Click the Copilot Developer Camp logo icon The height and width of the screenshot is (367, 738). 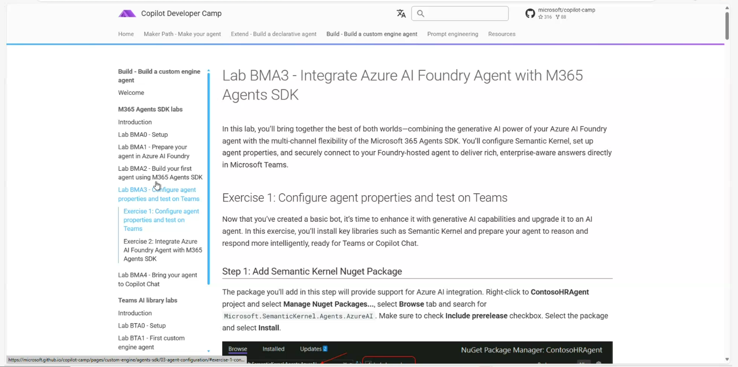(127, 13)
